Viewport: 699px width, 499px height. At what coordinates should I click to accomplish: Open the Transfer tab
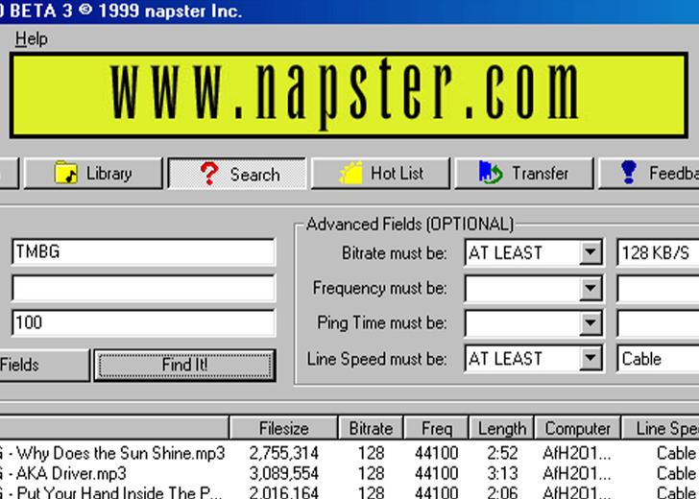coord(524,174)
